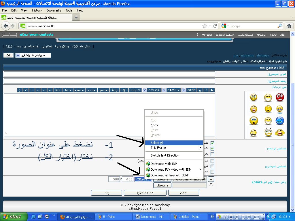
Task: Click the http:// link button
Action: (x=135, y=90)
